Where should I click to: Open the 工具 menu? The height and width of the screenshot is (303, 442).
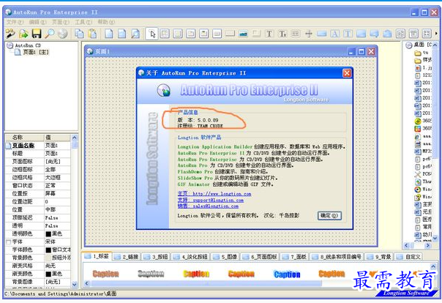tap(83, 22)
